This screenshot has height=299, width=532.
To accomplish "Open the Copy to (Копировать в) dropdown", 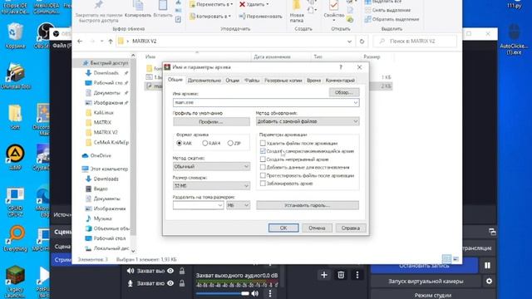I will (210, 16).
